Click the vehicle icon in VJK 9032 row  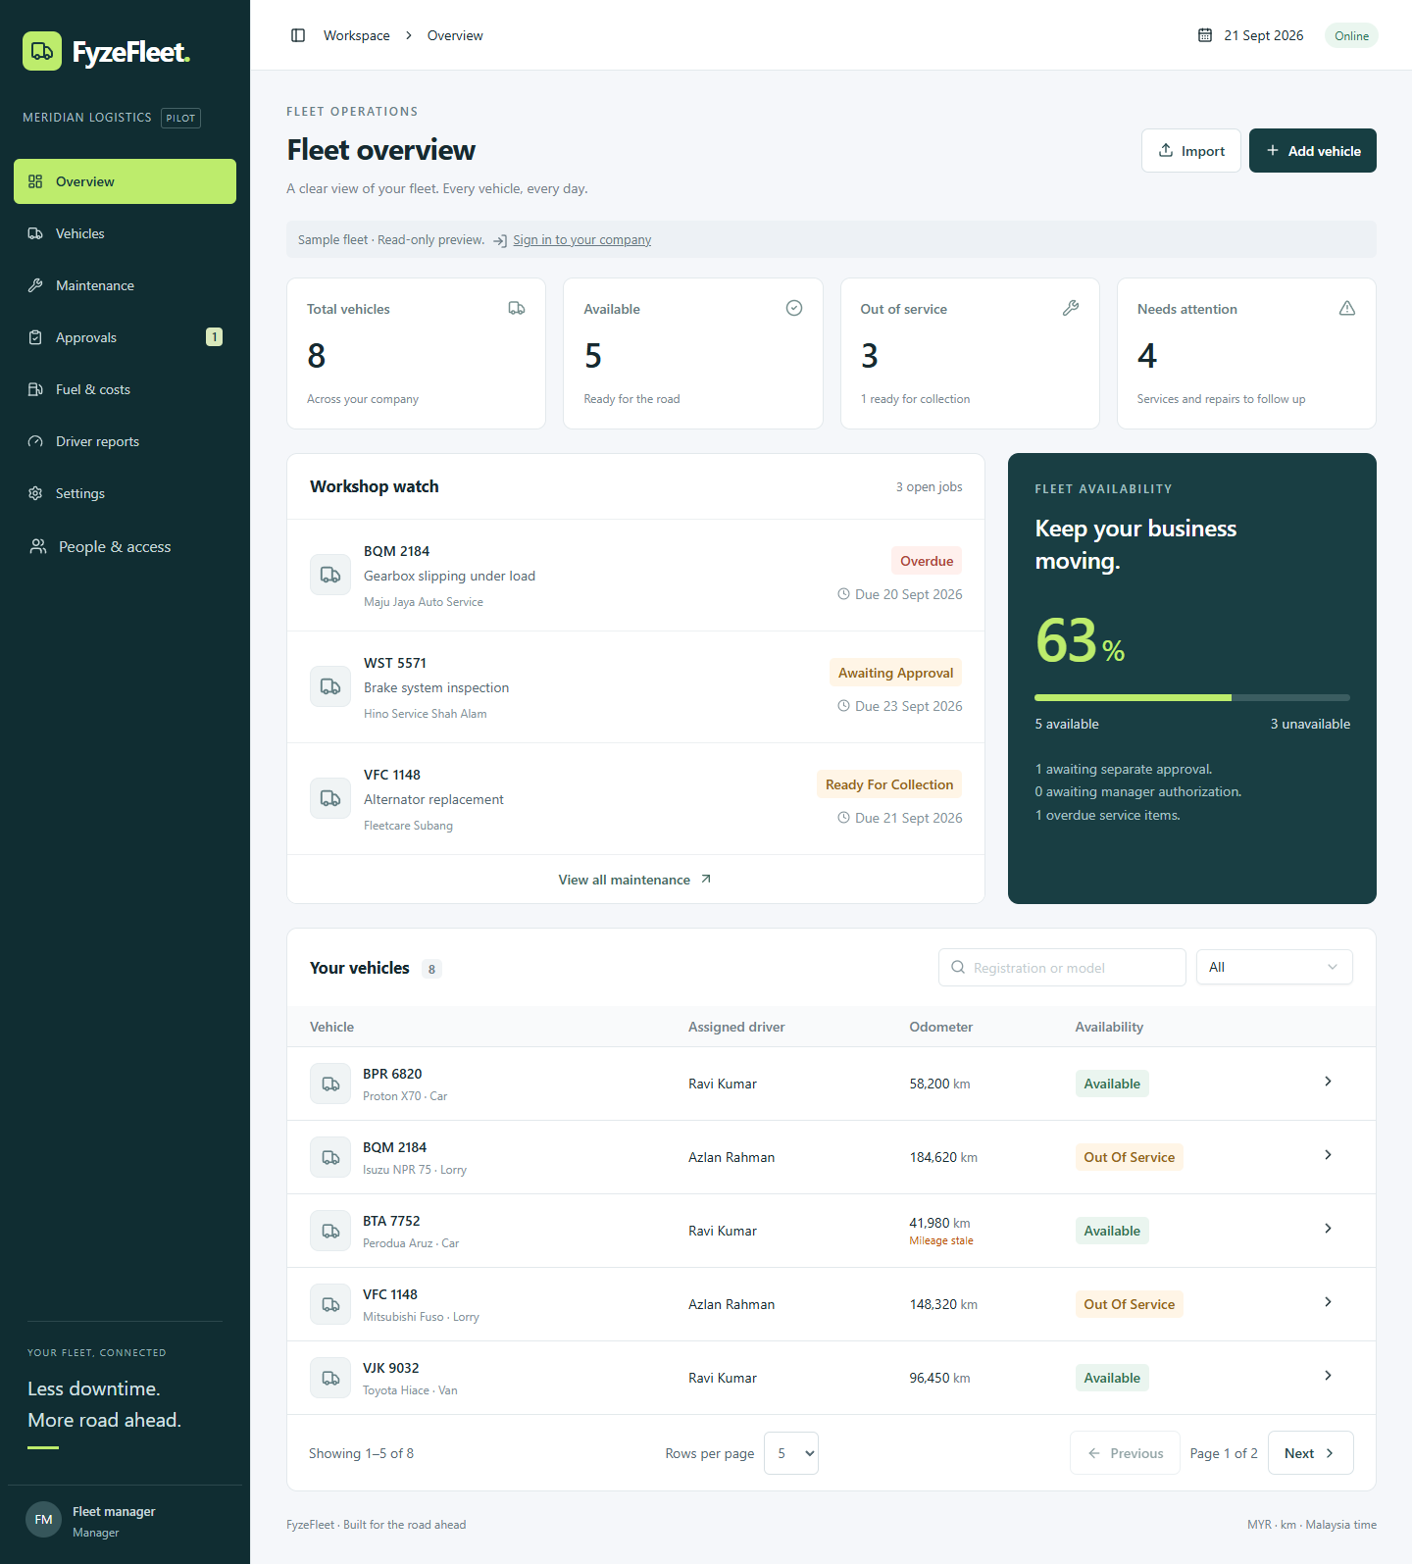(x=330, y=1378)
